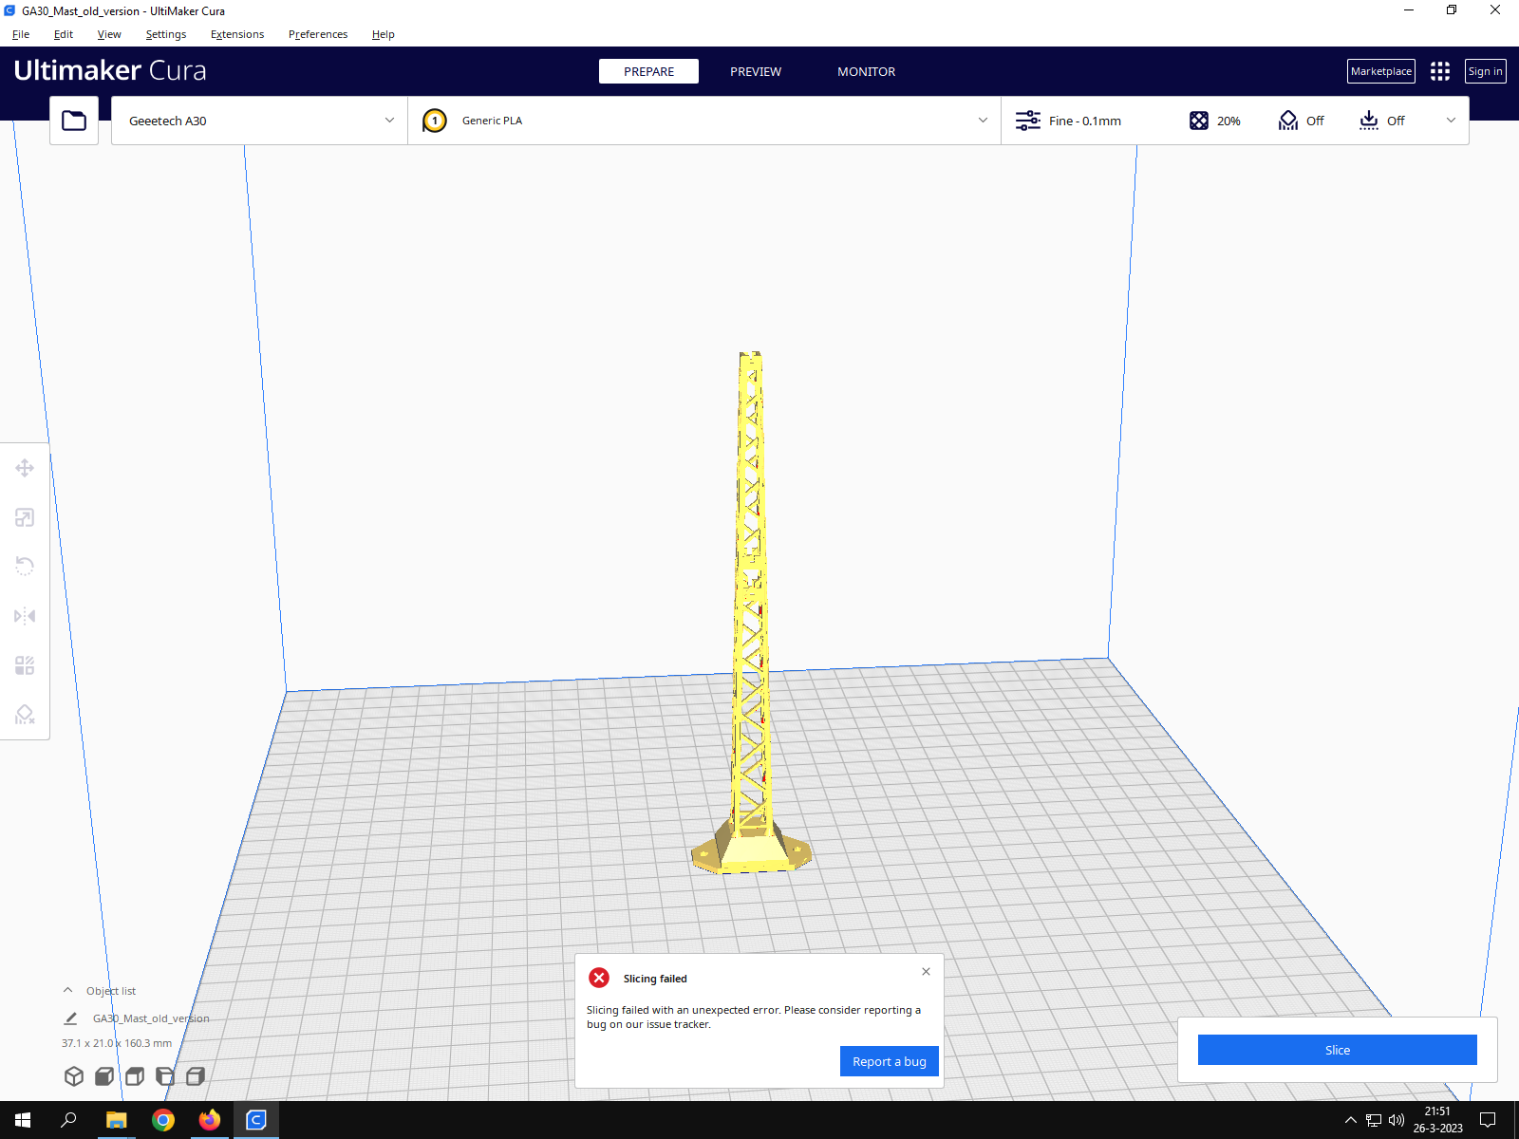Switch to the PREVIEW stage
1519x1139 pixels.
point(756,71)
